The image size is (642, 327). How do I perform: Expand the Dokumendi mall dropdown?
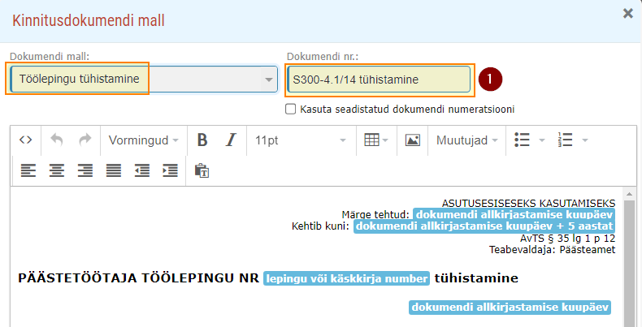tap(144, 79)
